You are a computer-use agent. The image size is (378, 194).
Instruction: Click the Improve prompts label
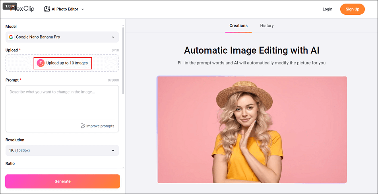tap(100, 126)
